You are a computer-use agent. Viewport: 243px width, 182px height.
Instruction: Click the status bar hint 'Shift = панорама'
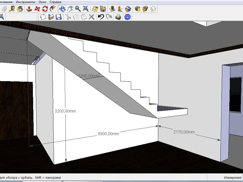(x=48, y=177)
